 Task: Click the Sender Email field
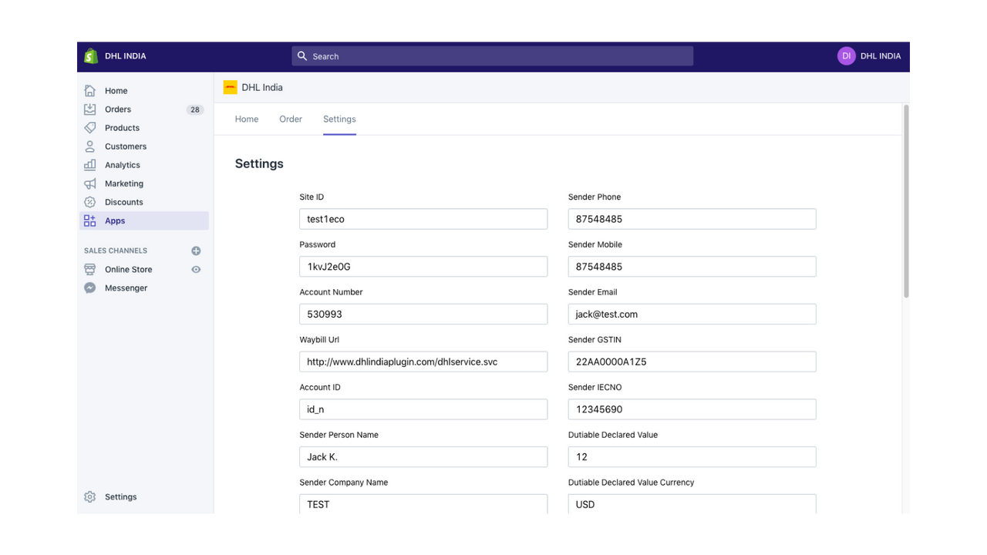(x=692, y=314)
